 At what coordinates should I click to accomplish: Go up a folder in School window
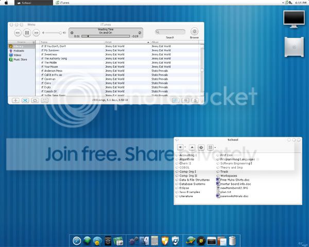(x=192, y=147)
